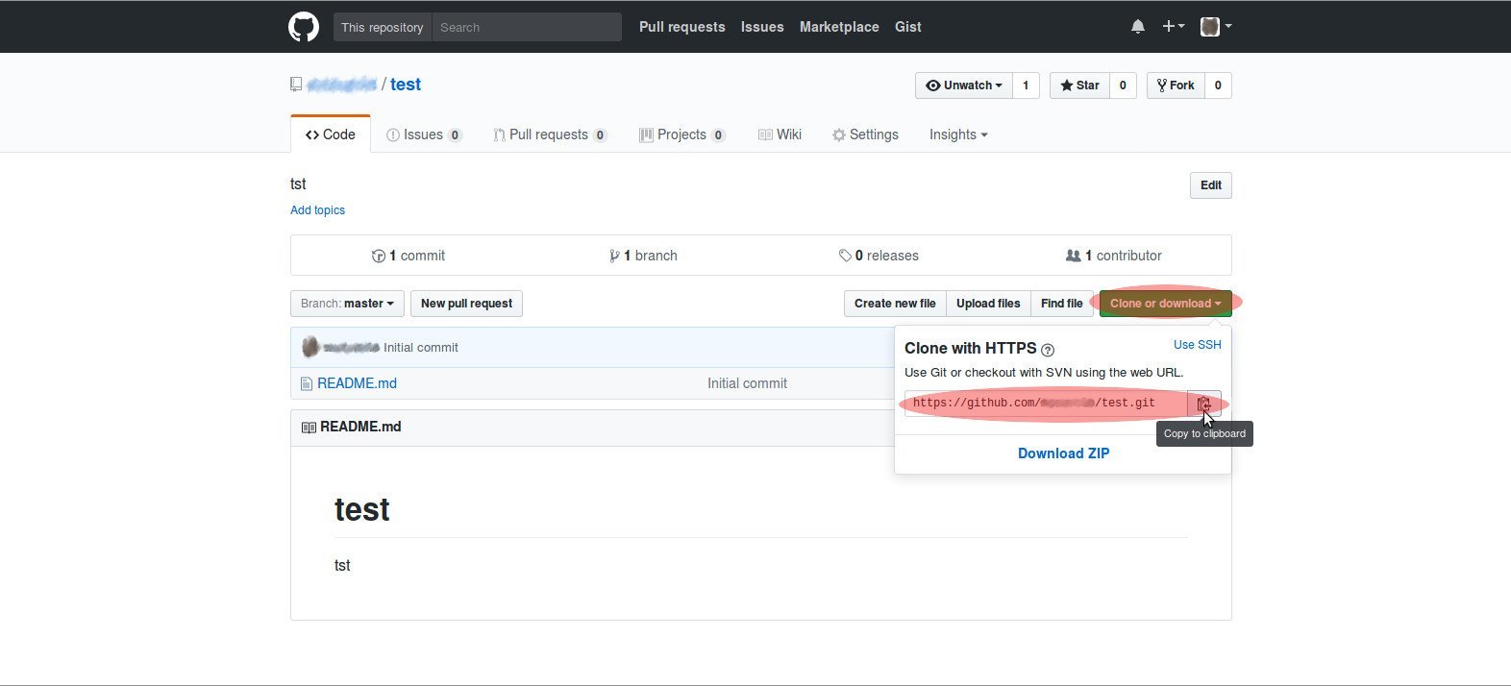Screen dimensions: 1511x686
Task: Open Gist from the header
Action: coord(908,27)
